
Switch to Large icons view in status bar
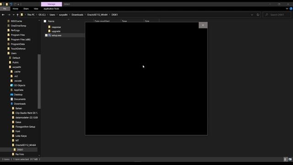coord(290,159)
